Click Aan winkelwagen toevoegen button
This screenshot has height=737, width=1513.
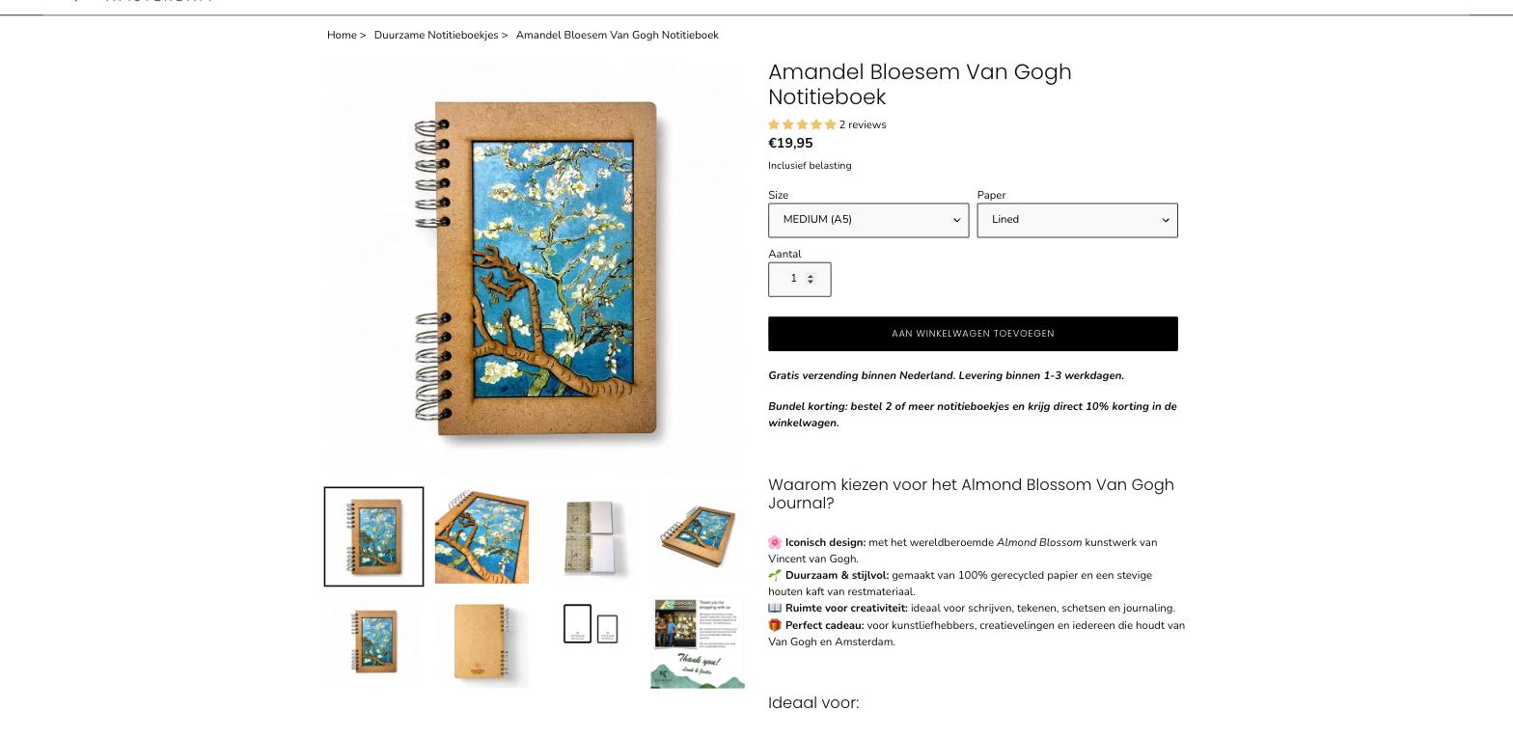[x=973, y=334]
